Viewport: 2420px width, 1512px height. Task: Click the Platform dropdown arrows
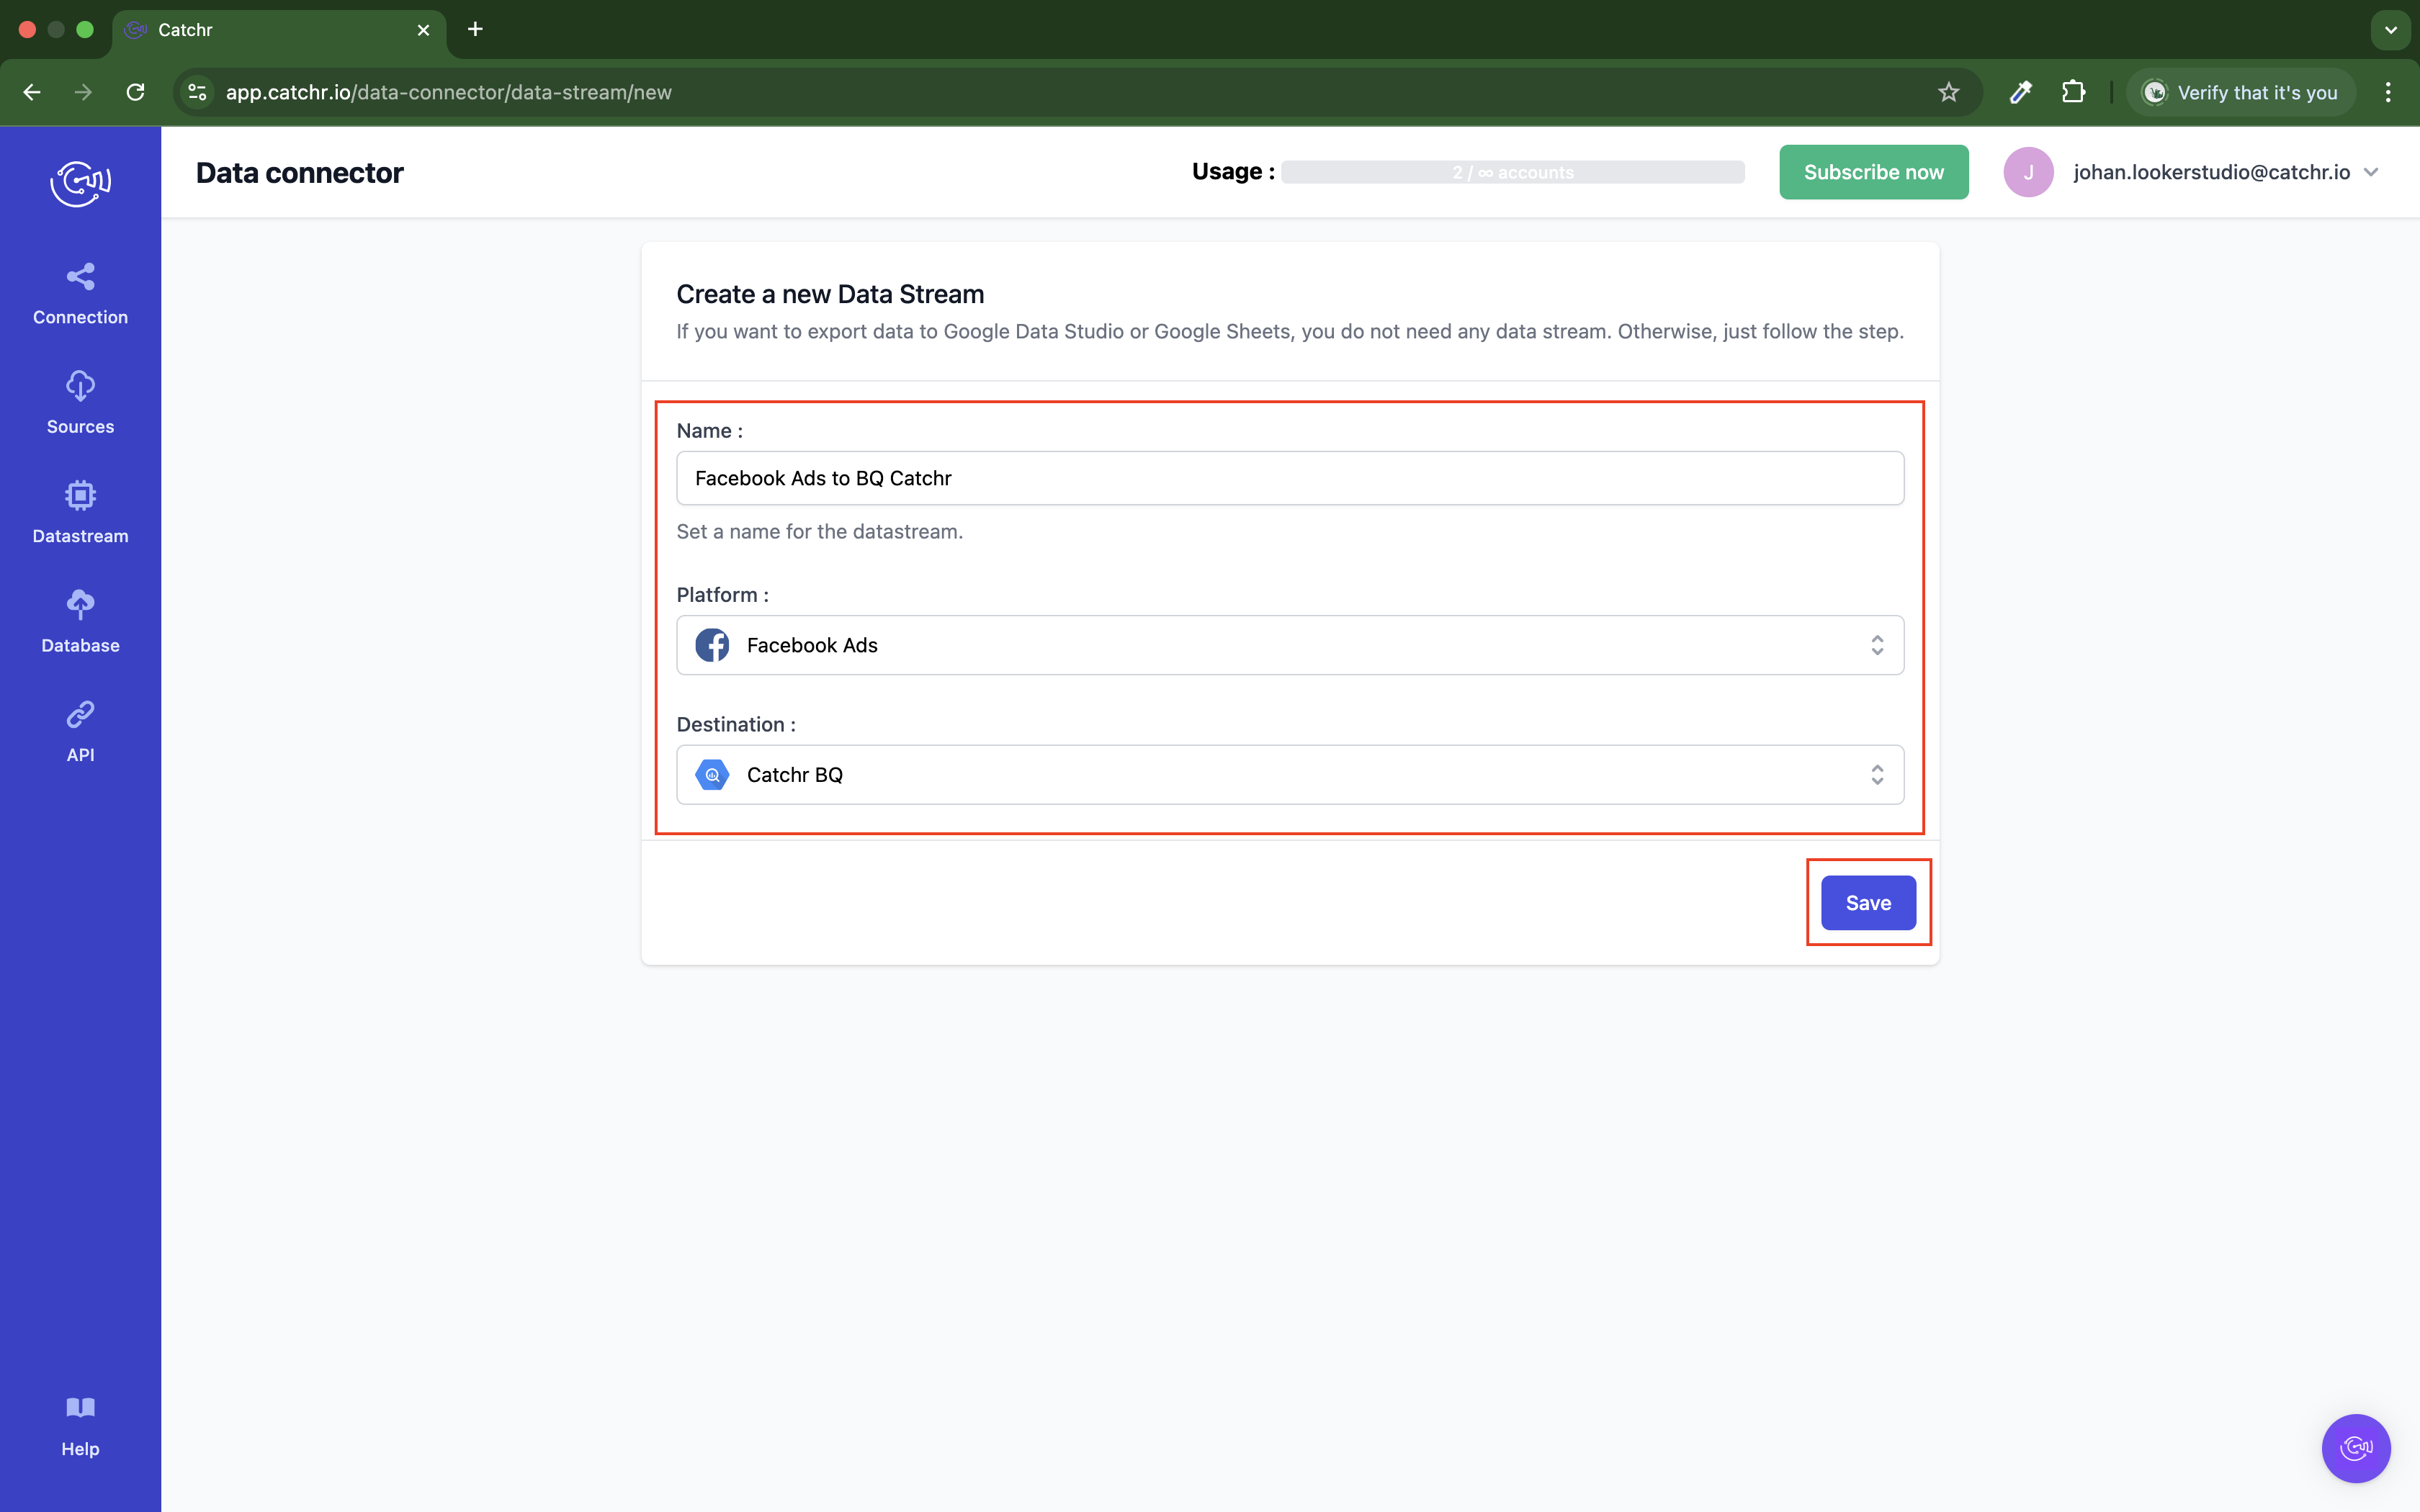(x=1877, y=645)
